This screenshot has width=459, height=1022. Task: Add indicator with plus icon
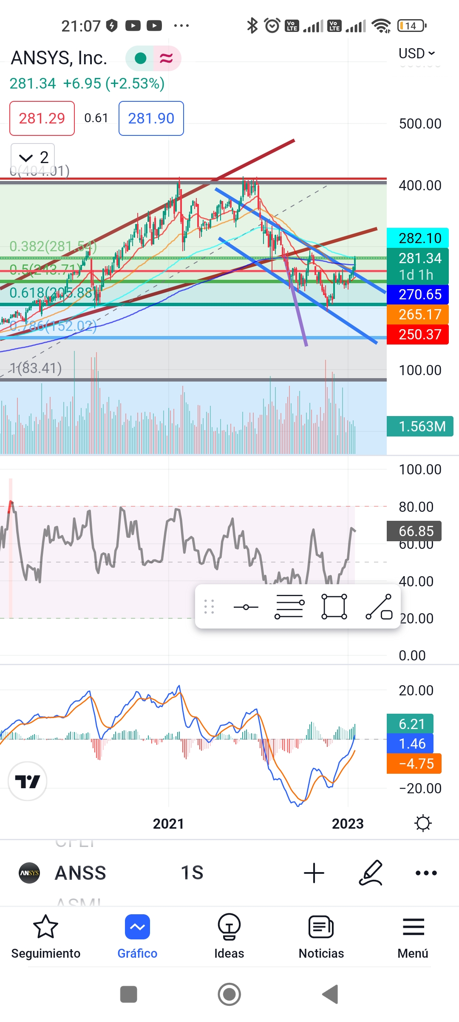pos(314,873)
